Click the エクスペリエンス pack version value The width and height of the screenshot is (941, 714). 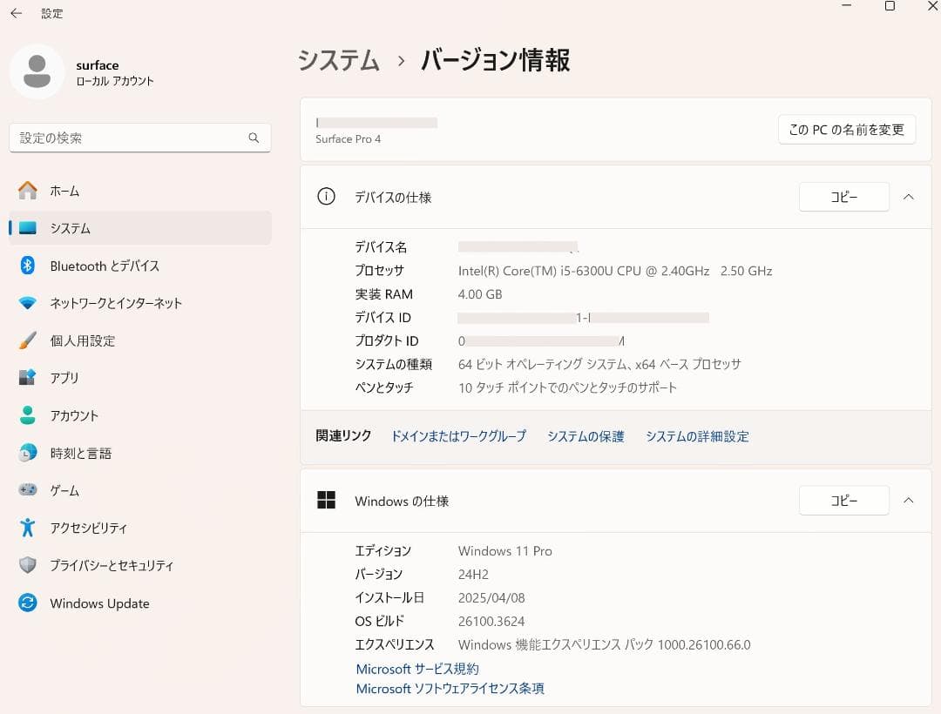pyautogui.click(x=605, y=644)
